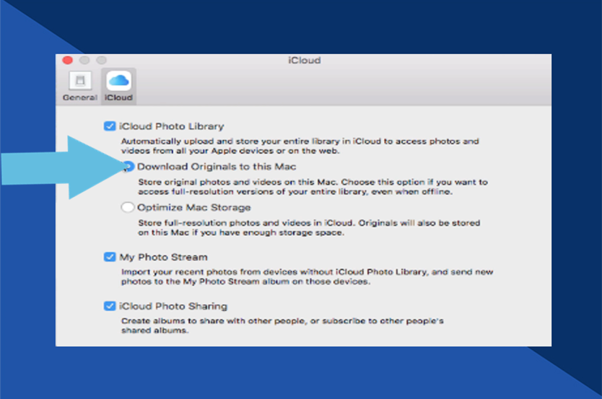Click the description starting "Store full-resolution photos"
602x399 pixels.
coord(309,227)
